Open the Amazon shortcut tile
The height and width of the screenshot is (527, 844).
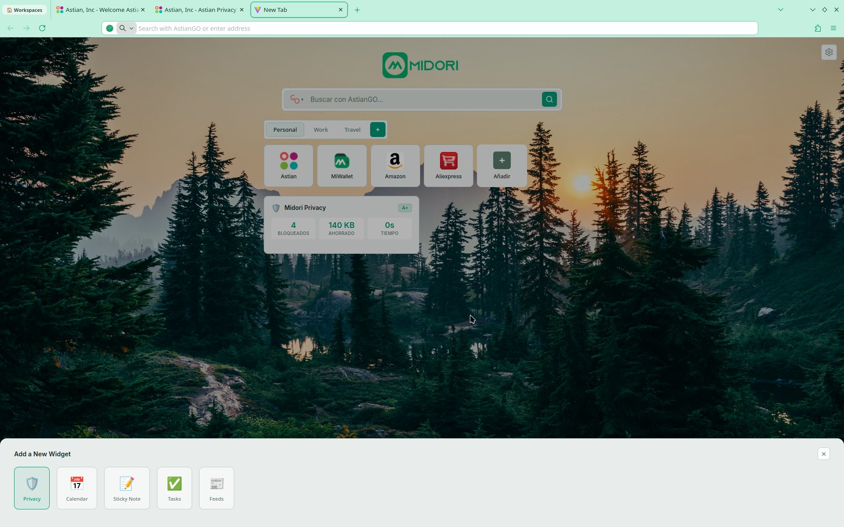point(395,166)
